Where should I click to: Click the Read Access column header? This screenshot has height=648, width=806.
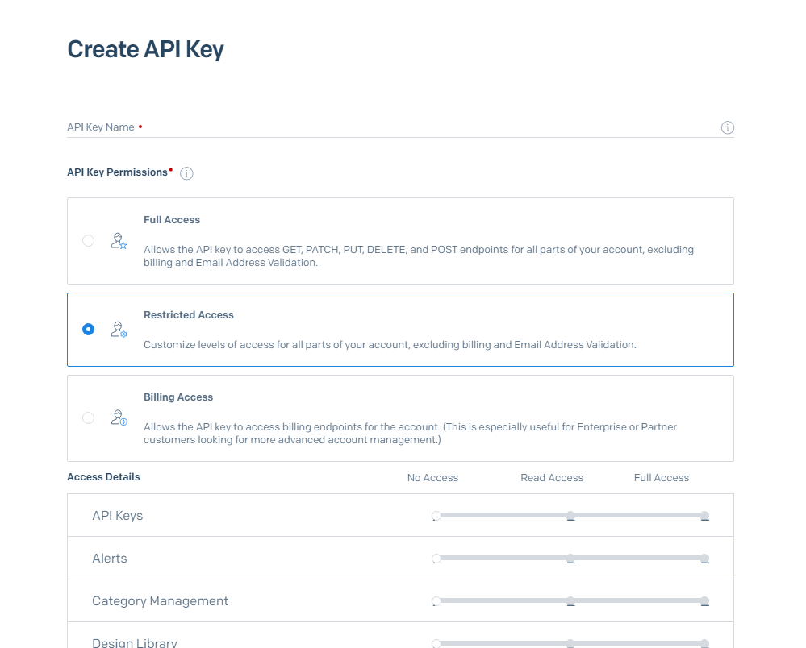tap(552, 477)
